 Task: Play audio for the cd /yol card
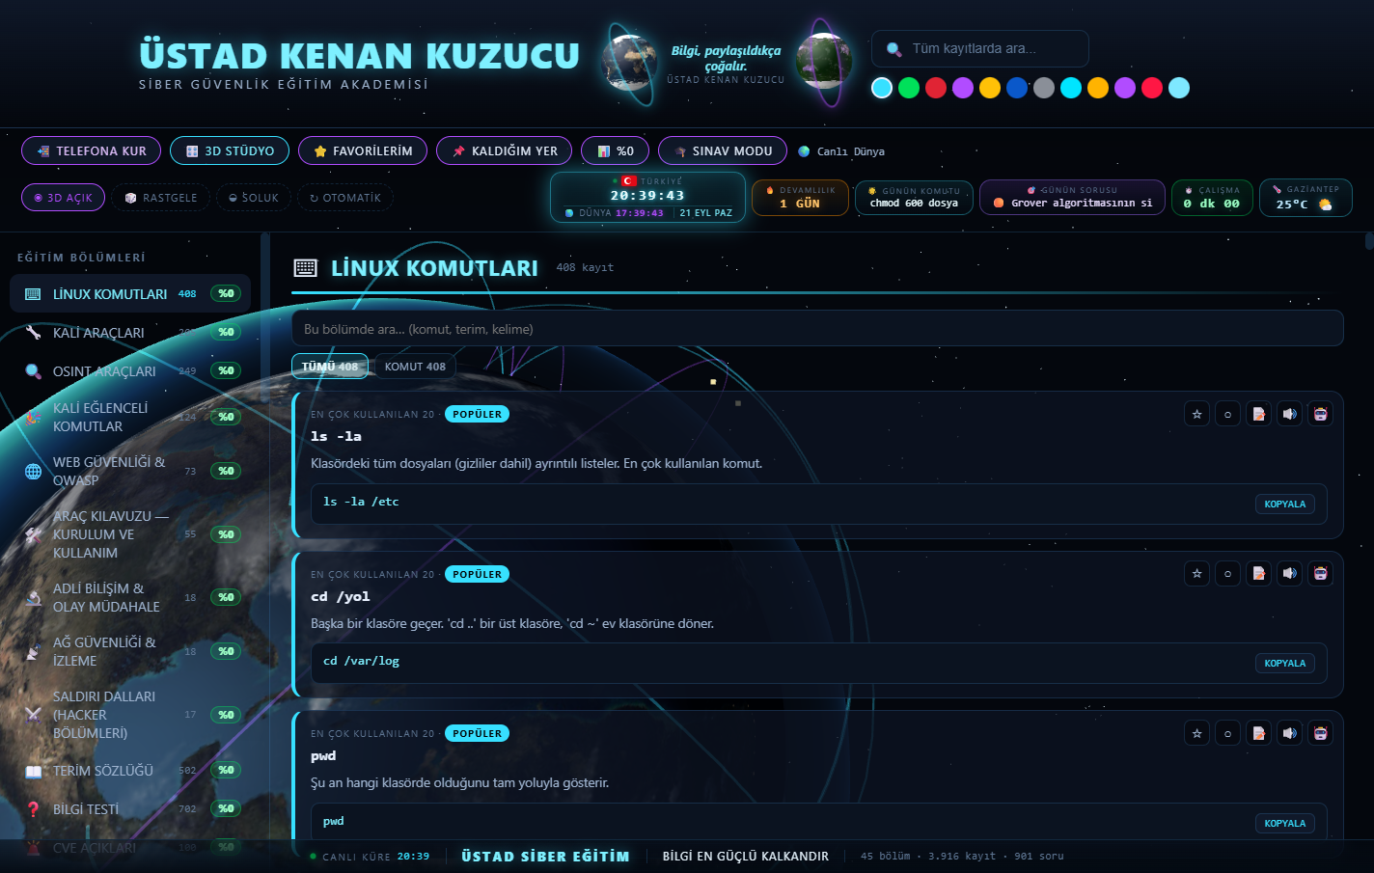point(1289,573)
